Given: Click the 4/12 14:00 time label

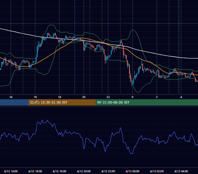Looking at the screenshot, I should tap(11, 171).
